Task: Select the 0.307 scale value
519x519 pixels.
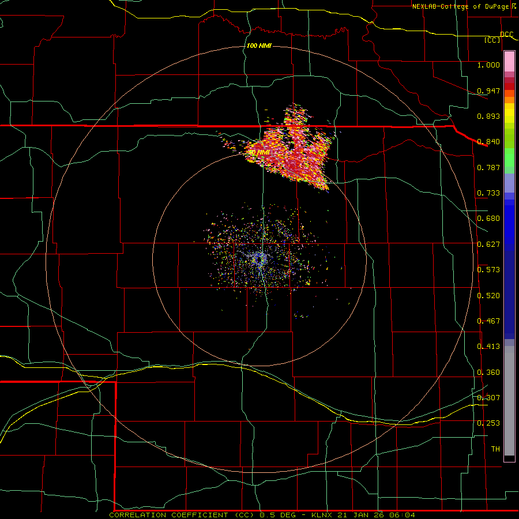Action: (x=488, y=398)
